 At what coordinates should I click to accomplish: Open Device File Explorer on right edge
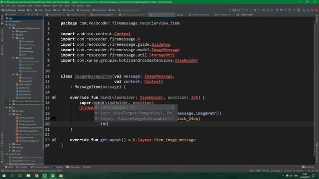[x=317, y=153]
